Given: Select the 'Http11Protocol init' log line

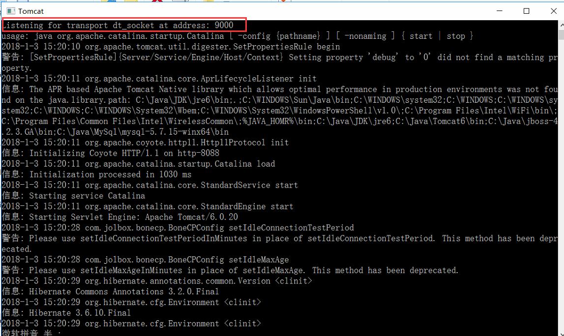Looking at the screenshot, I should pyautogui.click(x=146, y=142).
